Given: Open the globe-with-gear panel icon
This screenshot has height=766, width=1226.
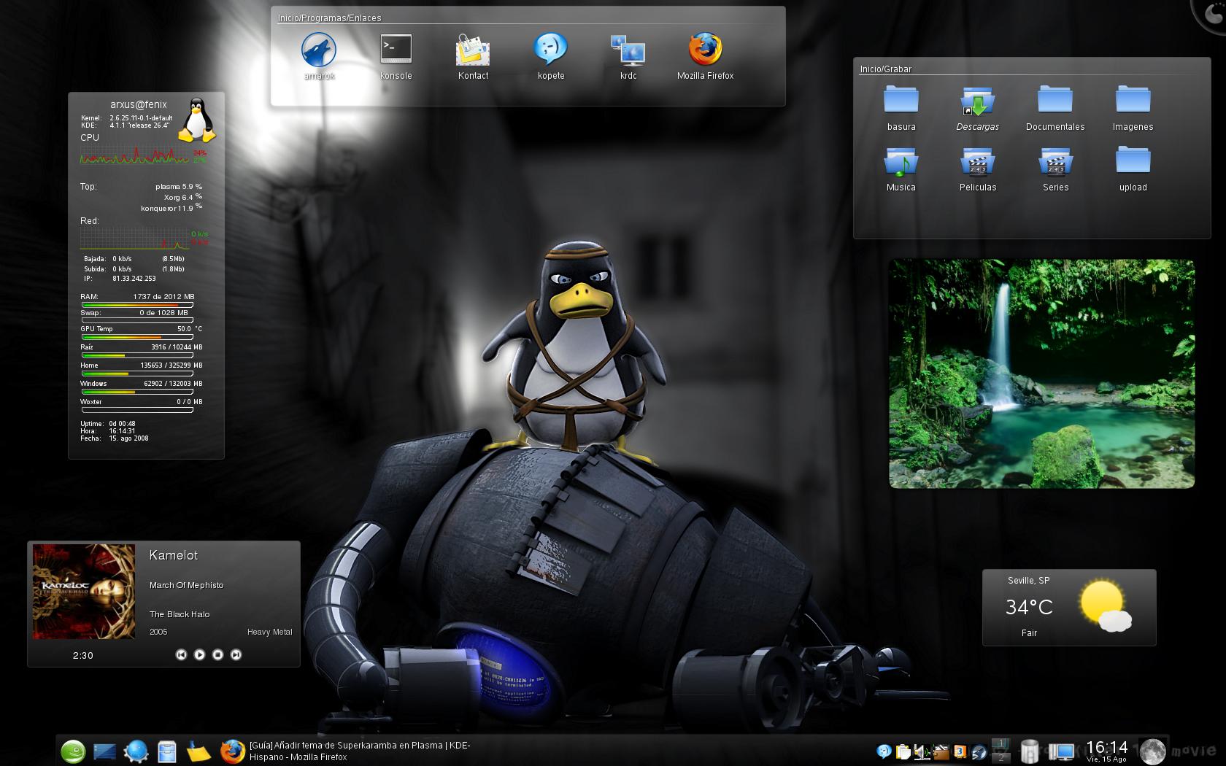Looking at the screenshot, I should coord(136,751).
